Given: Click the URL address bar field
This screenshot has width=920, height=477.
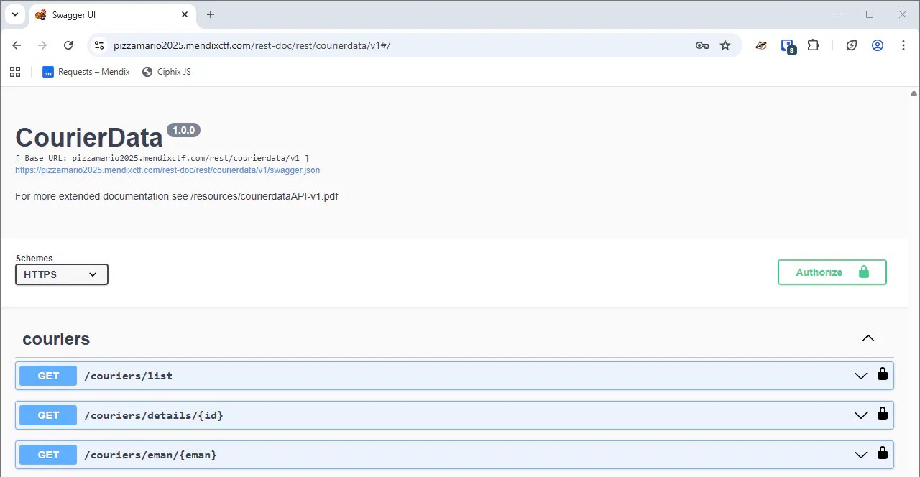Looking at the screenshot, I should pos(395,45).
